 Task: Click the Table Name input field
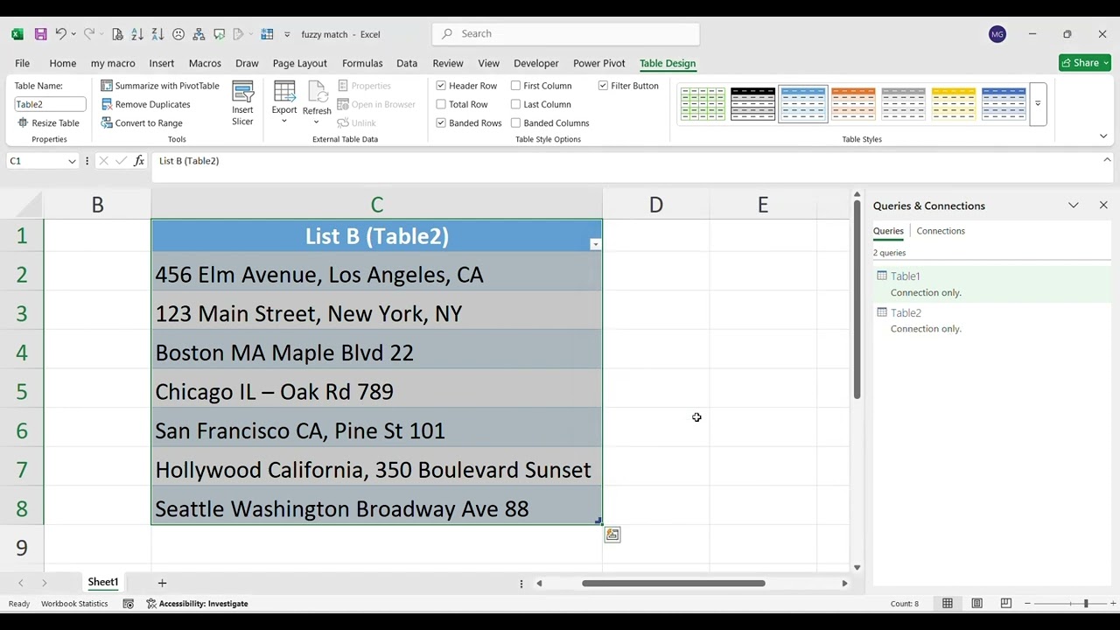[50, 104]
